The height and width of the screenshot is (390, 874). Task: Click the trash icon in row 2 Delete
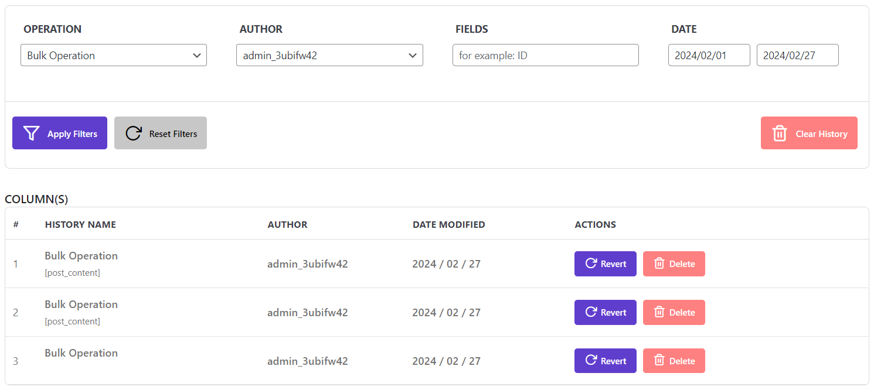659,312
